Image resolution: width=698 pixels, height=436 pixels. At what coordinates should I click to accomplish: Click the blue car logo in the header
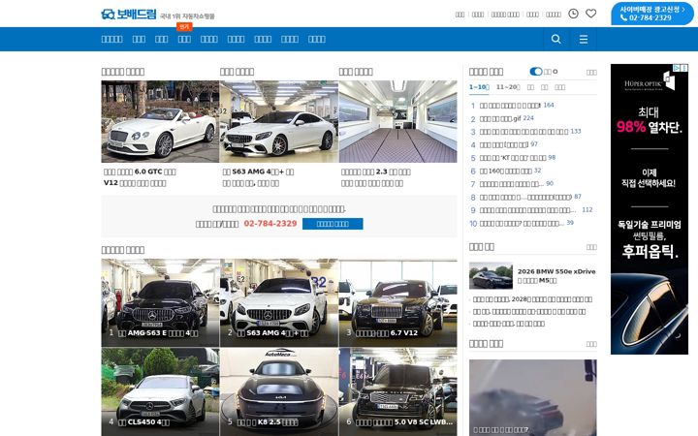(129, 15)
